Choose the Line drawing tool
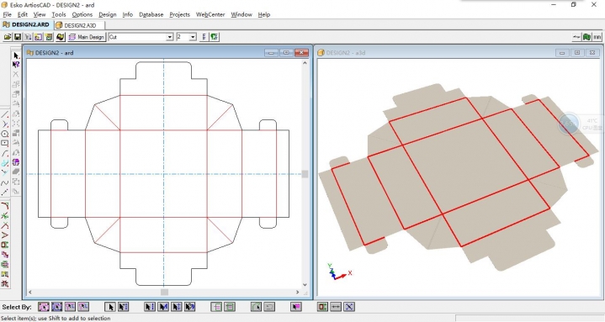Image resolution: width=605 pixels, height=322 pixels. [5, 114]
